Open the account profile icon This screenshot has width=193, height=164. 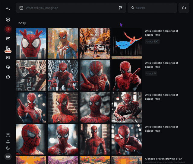(8, 157)
